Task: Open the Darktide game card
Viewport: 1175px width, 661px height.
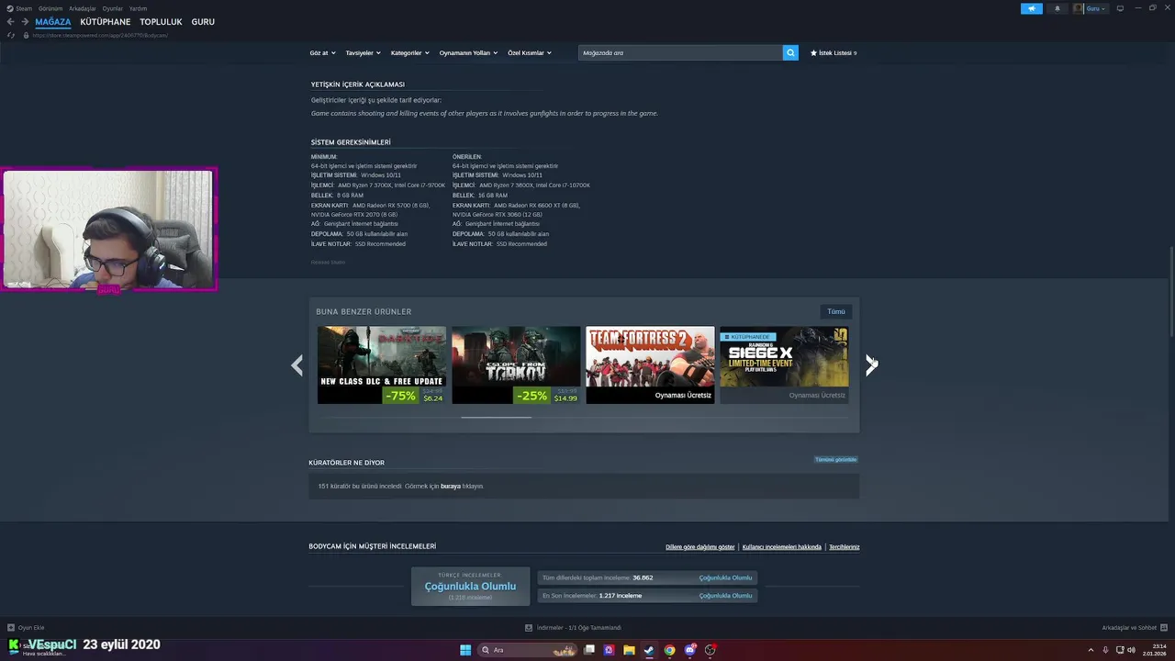Action: pos(382,365)
